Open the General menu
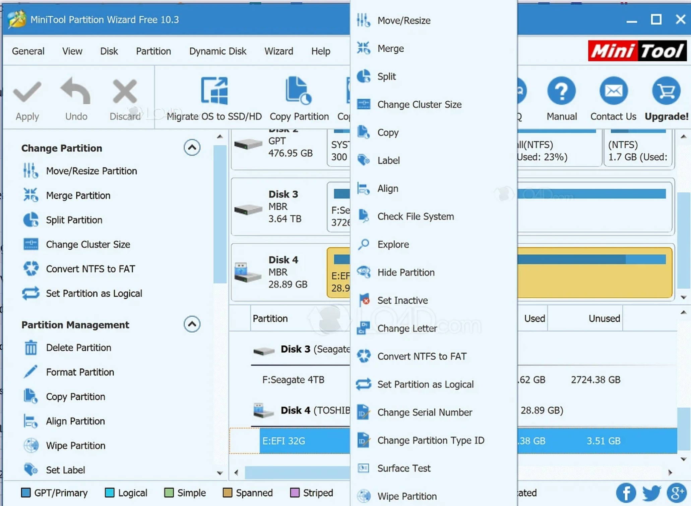The height and width of the screenshot is (506, 691). [x=28, y=51]
